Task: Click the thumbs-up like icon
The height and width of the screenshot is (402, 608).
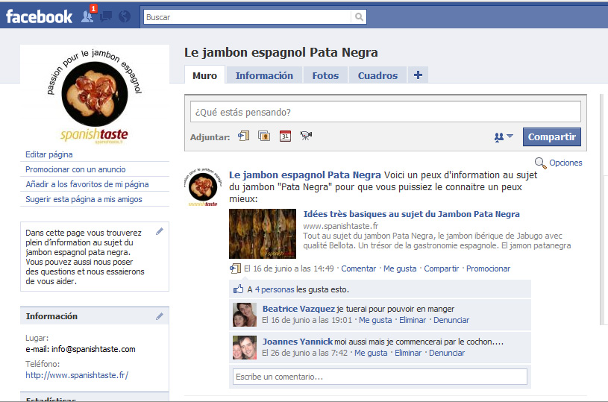Action: pyautogui.click(x=238, y=289)
